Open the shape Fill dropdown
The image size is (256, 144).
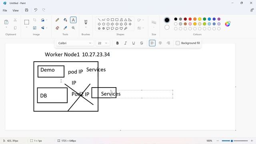click(x=140, y=28)
